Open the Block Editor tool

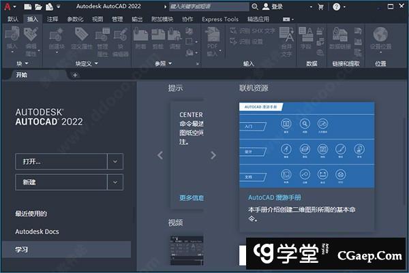pyautogui.click(x=120, y=36)
